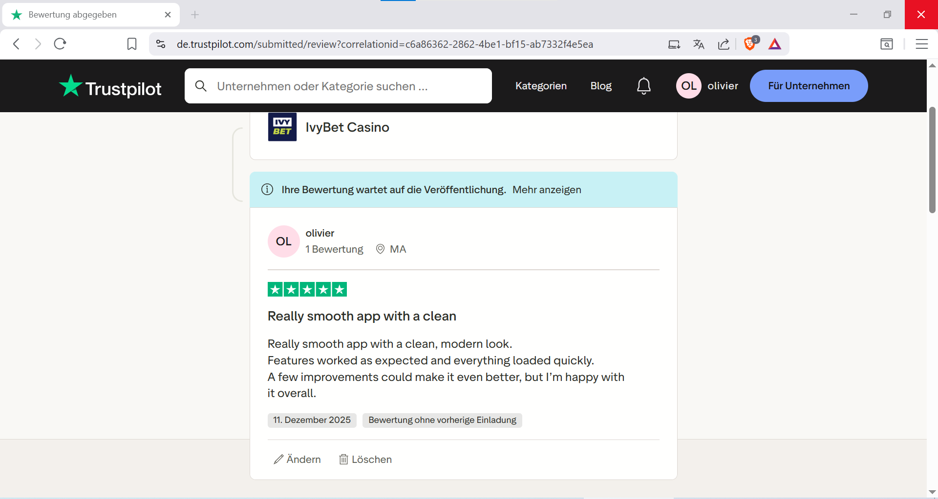Open the OL profile avatar in header
Viewport: 938px width, 499px height.
point(689,86)
